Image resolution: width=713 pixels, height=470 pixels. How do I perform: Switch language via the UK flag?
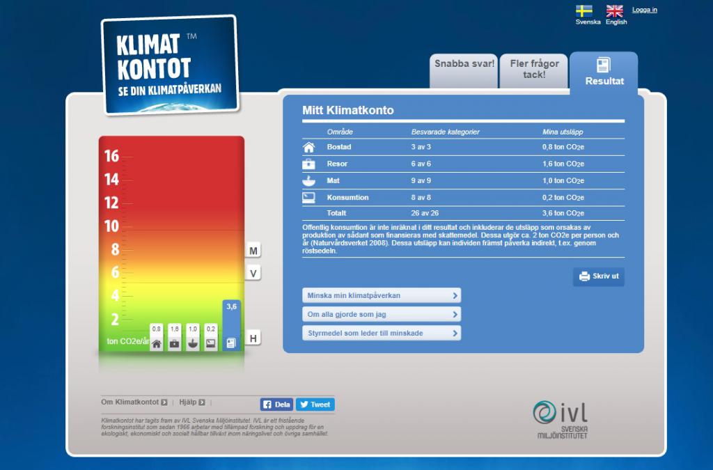tap(614, 11)
